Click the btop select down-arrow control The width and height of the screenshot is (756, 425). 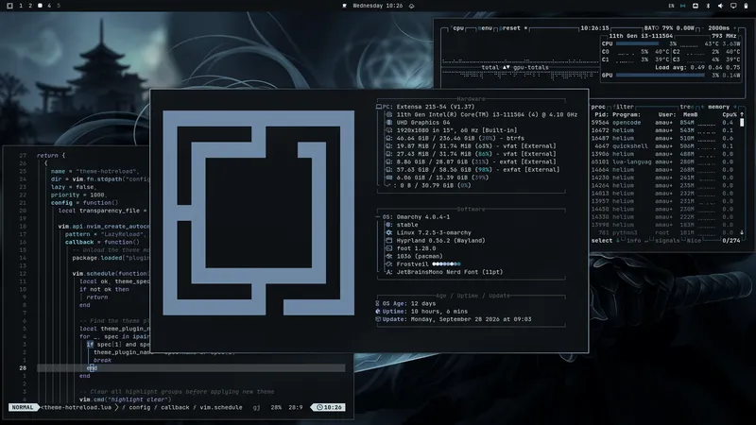point(618,241)
